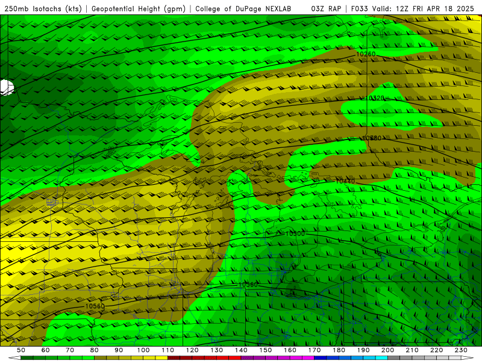This screenshot has height=361, width=482.
Task: Click the 200 value on the color scale
Action: pyautogui.click(x=387, y=350)
